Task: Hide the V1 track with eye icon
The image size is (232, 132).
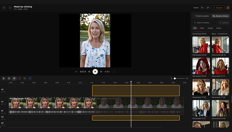Action: pyautogui.click(x=2, y=104)
